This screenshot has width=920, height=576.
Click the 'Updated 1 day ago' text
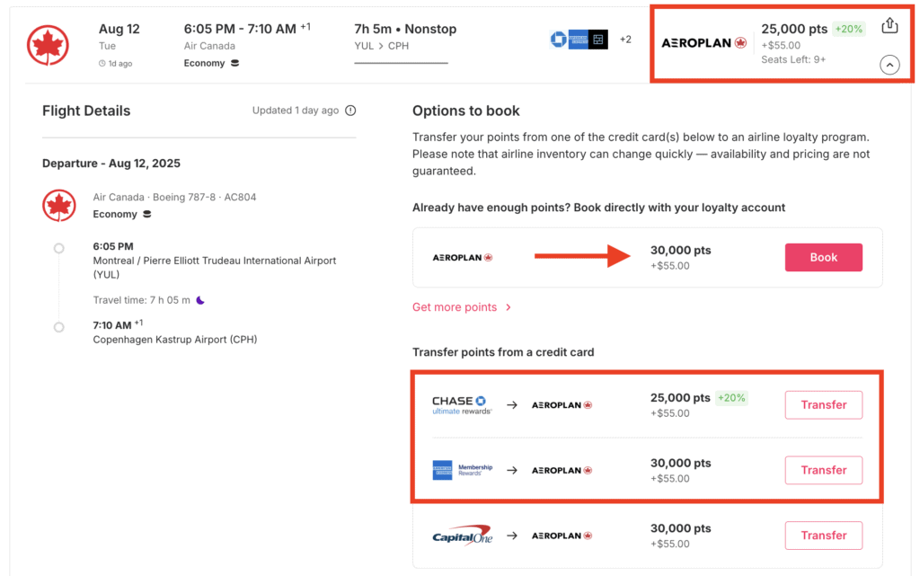coord(295,111)
